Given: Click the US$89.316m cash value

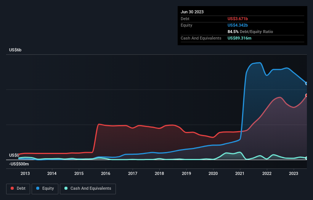Looking at the screenshot, I should click(x=239, y=38).
